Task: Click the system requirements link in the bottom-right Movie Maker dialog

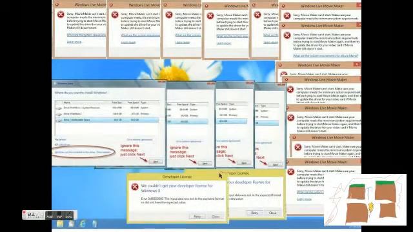Action: [310, 192]
